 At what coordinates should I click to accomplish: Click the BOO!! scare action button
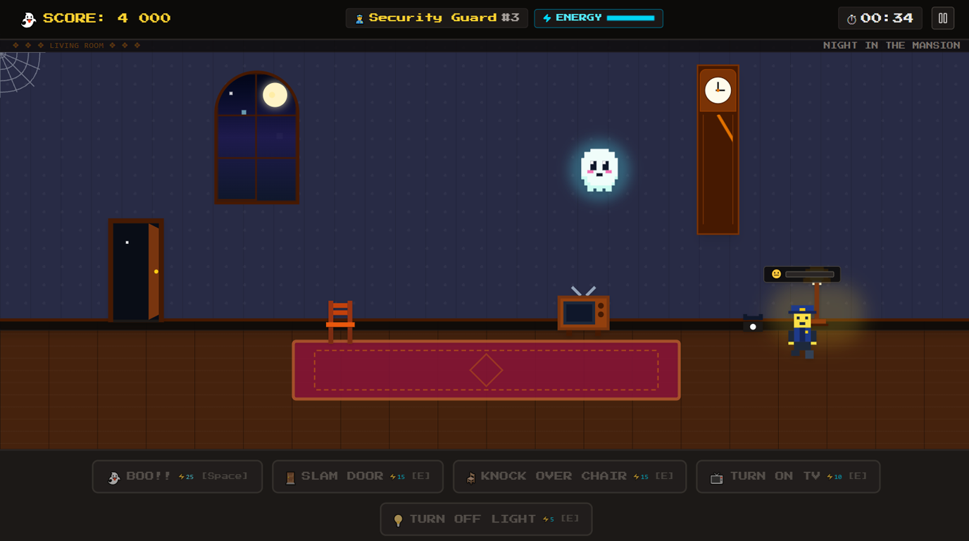tap(177, 477)
